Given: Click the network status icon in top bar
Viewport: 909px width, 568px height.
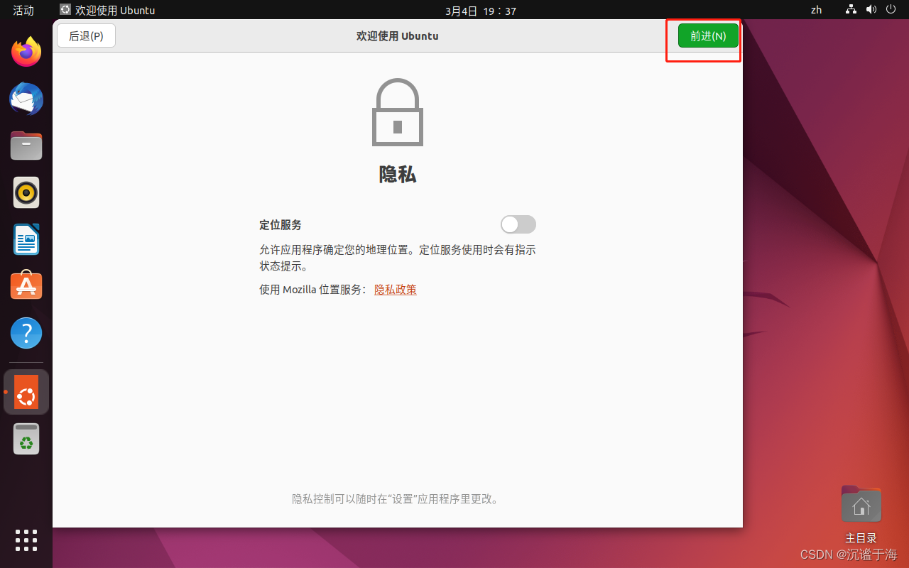Looking at the screenshot, I should [851, 10].
